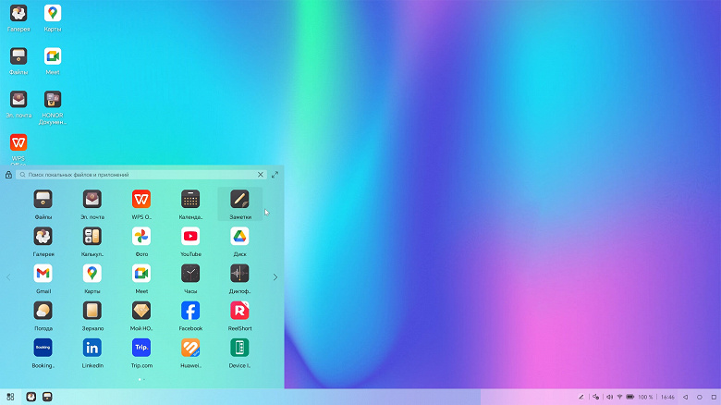
Task: Launch the YouTube app
Action: click(x=190, y=237)
